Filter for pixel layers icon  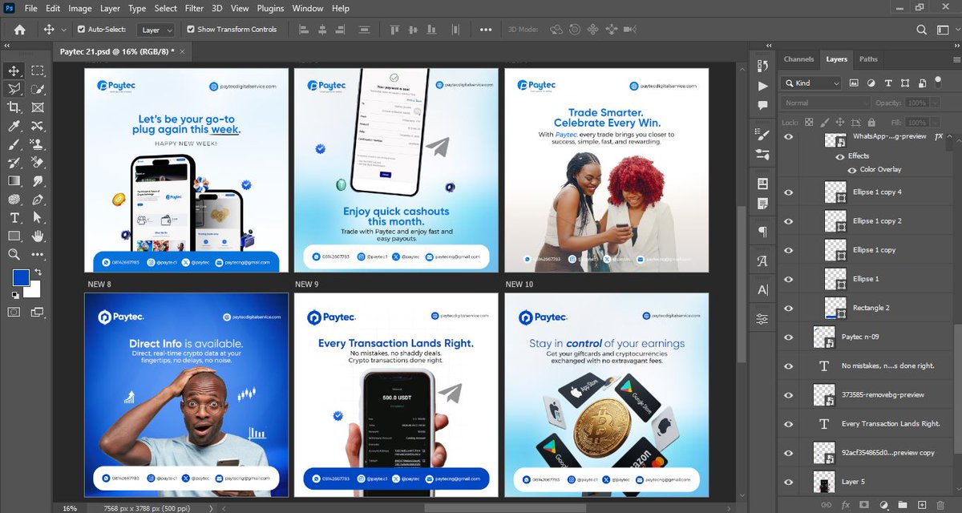(x=854, y=83)
